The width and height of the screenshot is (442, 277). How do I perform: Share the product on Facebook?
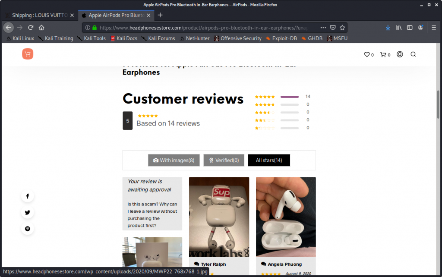[27, 196]
